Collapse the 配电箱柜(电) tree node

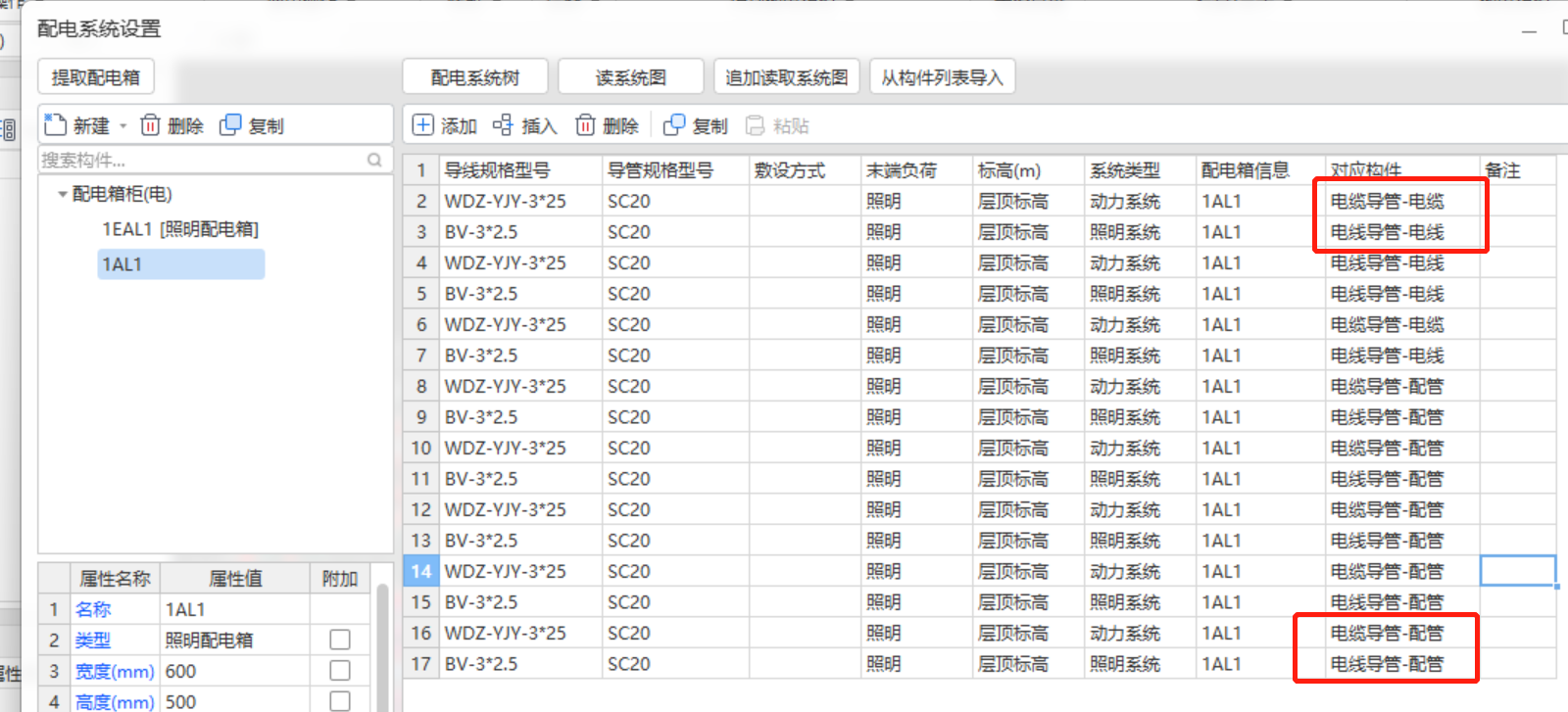[63, 194]
